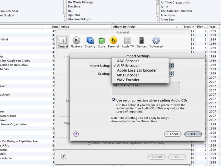
Task: Select song row De Musique Repetitive Ave...
Action: point(21,141)
